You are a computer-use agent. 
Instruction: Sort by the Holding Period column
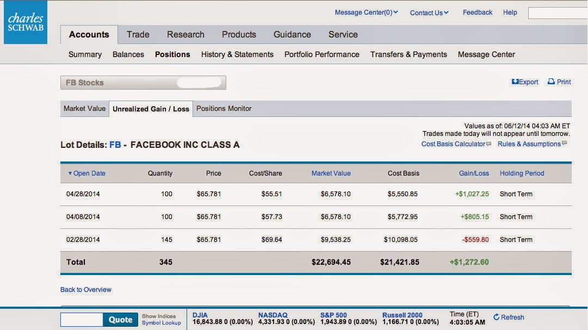click(522, 173)
